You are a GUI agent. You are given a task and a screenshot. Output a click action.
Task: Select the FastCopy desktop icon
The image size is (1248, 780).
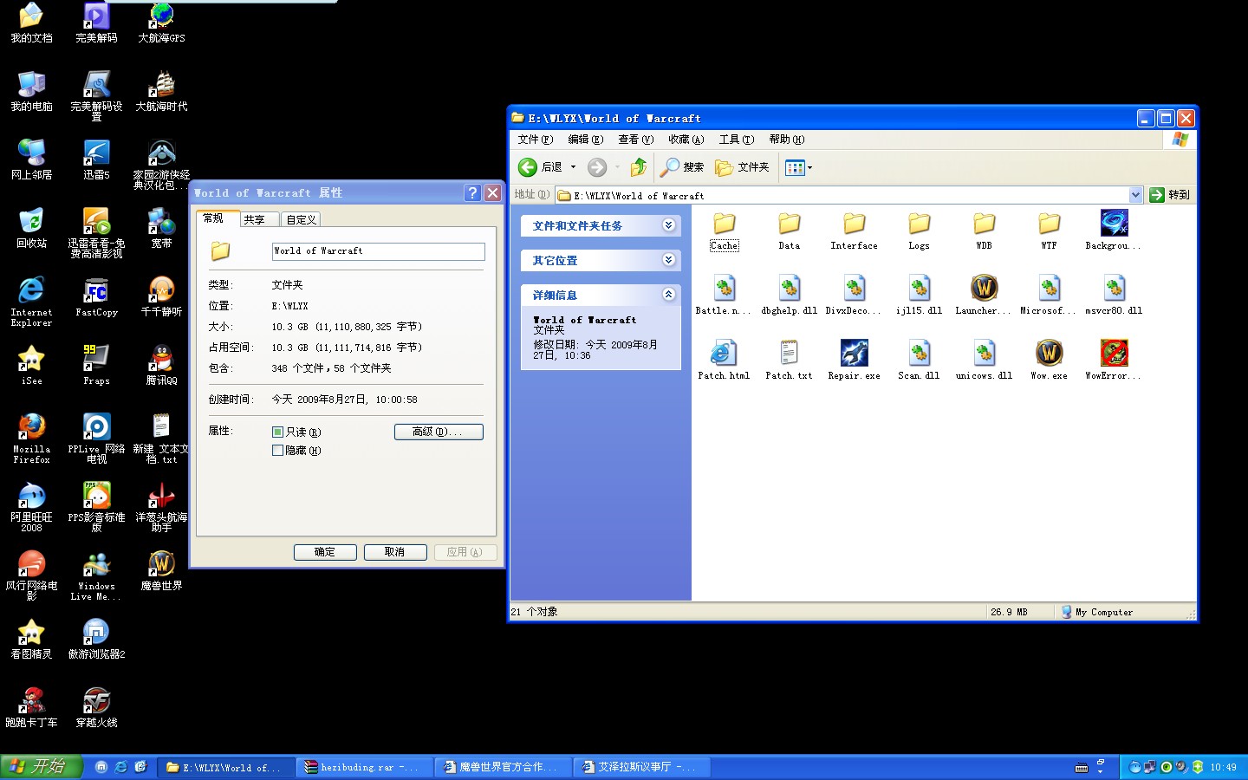coord(96,296)
